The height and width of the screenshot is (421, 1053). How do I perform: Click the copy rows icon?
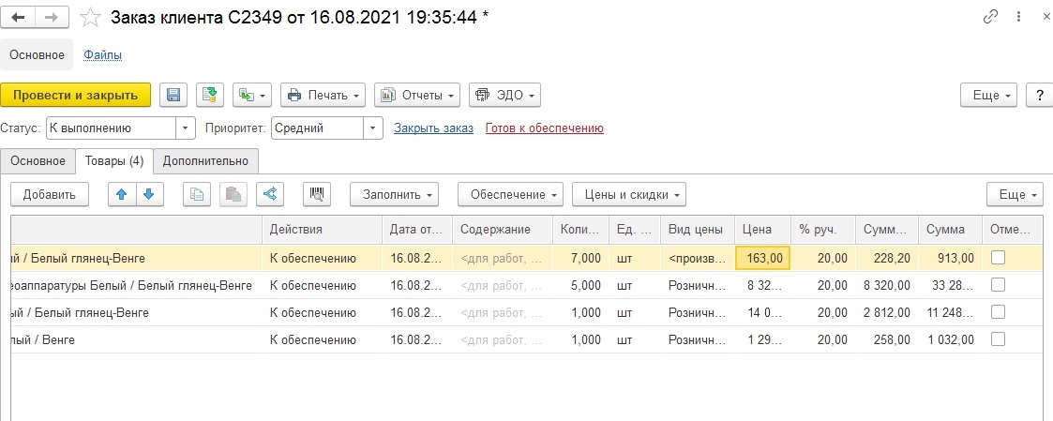point(197,194)
